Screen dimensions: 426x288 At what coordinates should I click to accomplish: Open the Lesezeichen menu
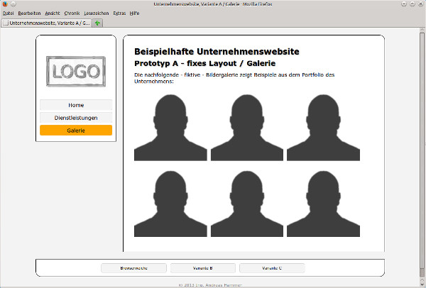click(x=96, y=13)
